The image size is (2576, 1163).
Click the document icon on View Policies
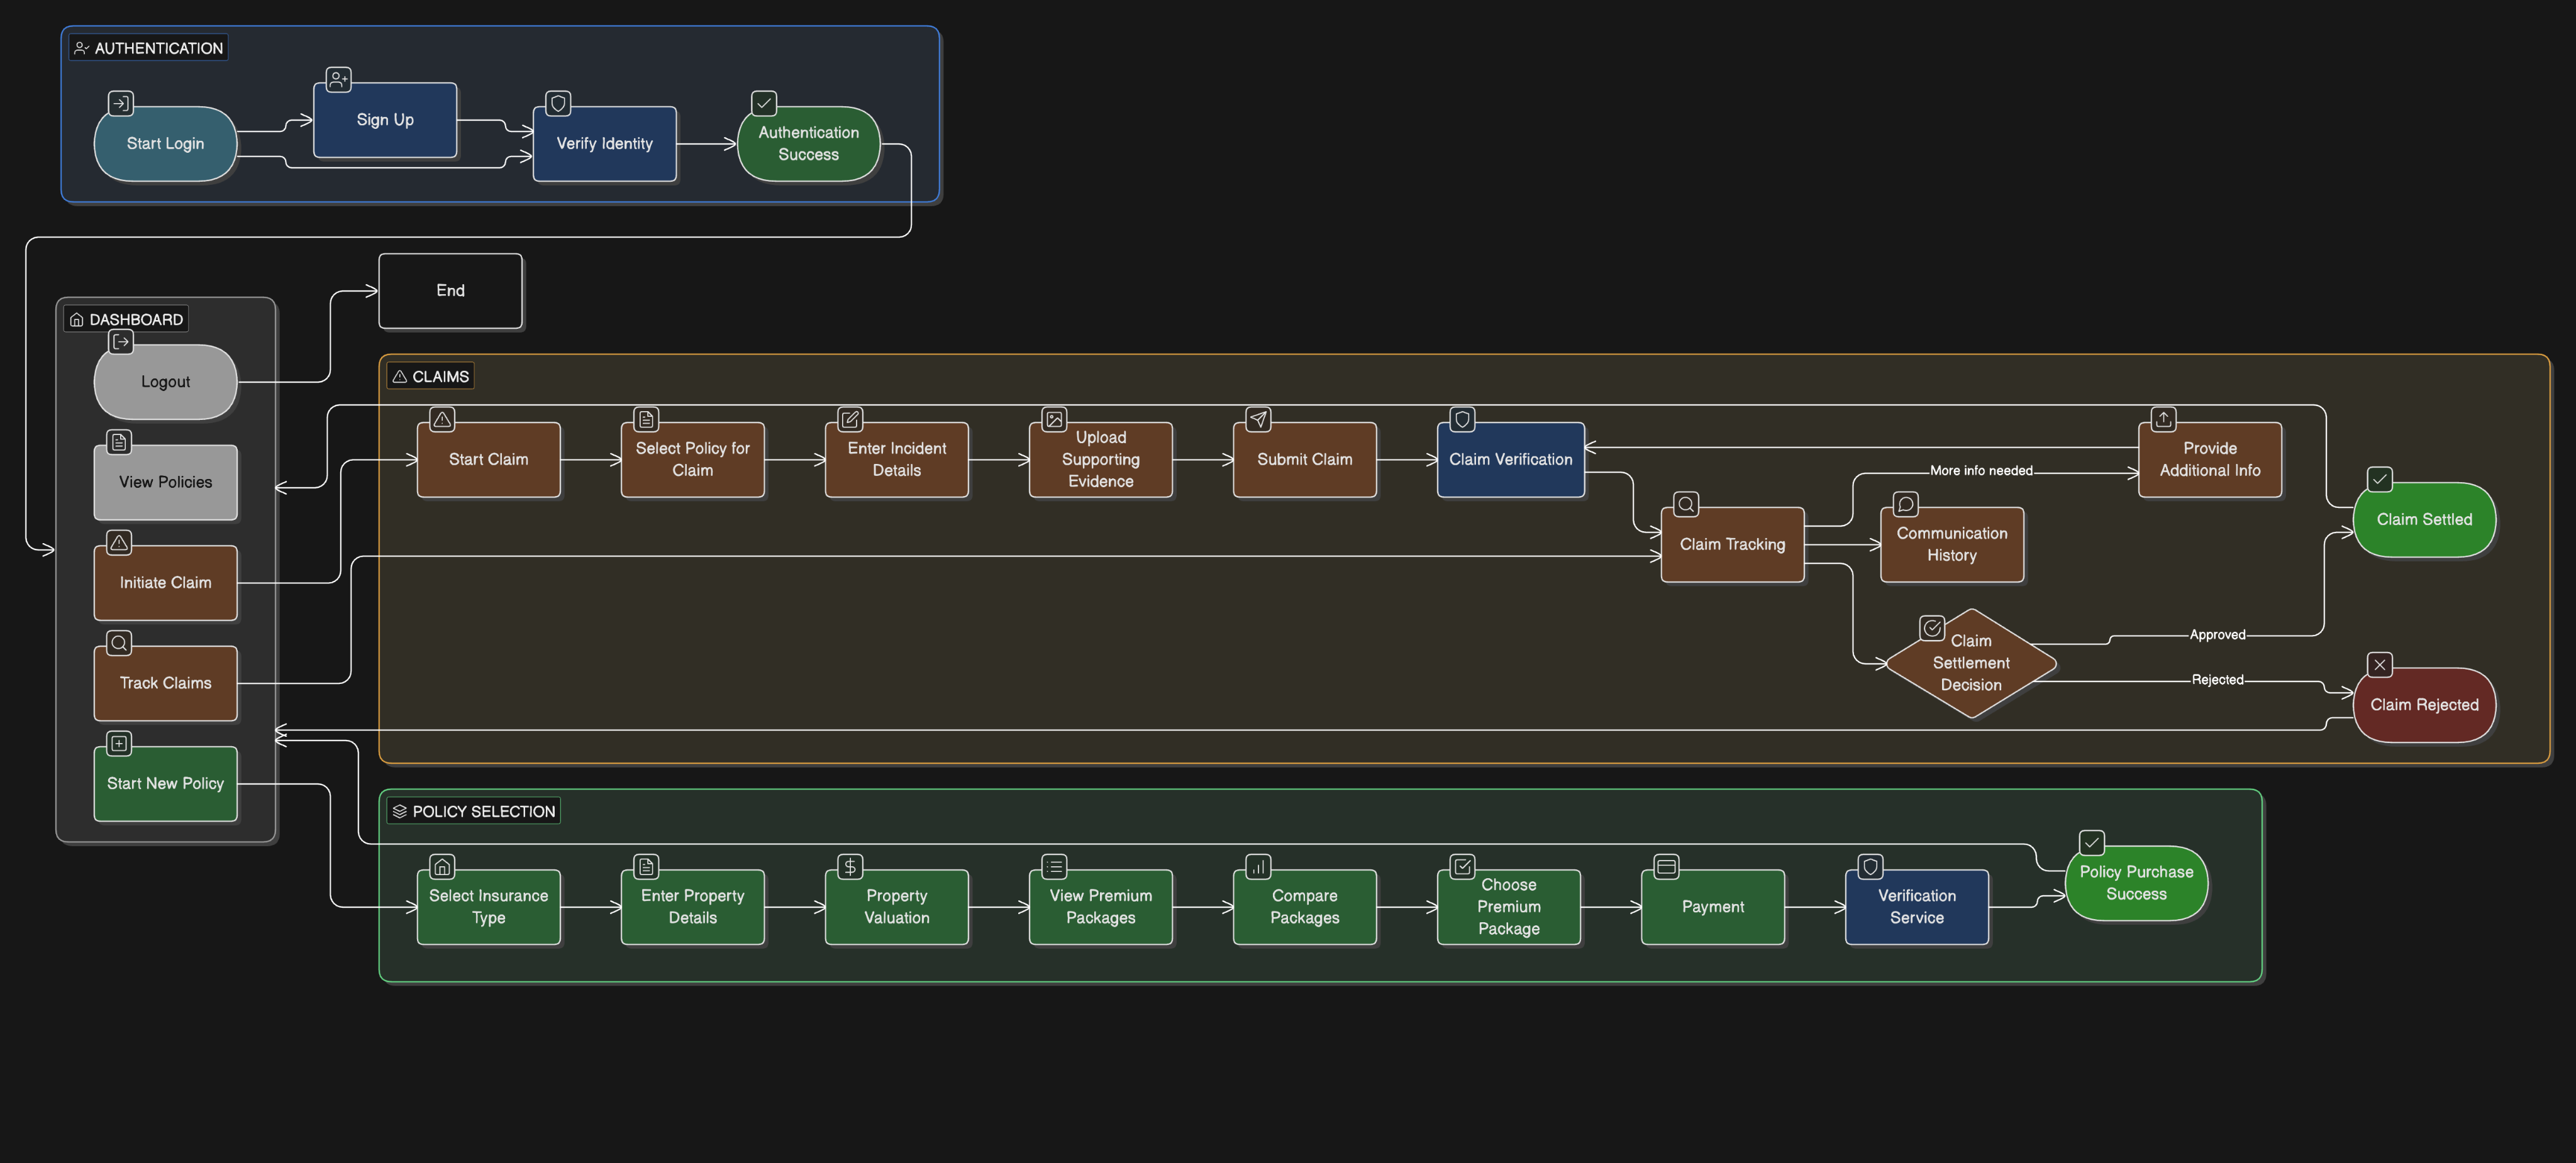(119, 442)
